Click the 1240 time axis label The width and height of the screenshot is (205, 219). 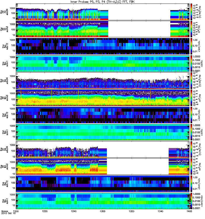74,211
